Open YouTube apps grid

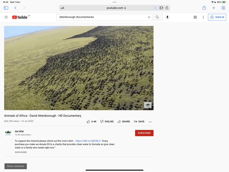point(195,17)
